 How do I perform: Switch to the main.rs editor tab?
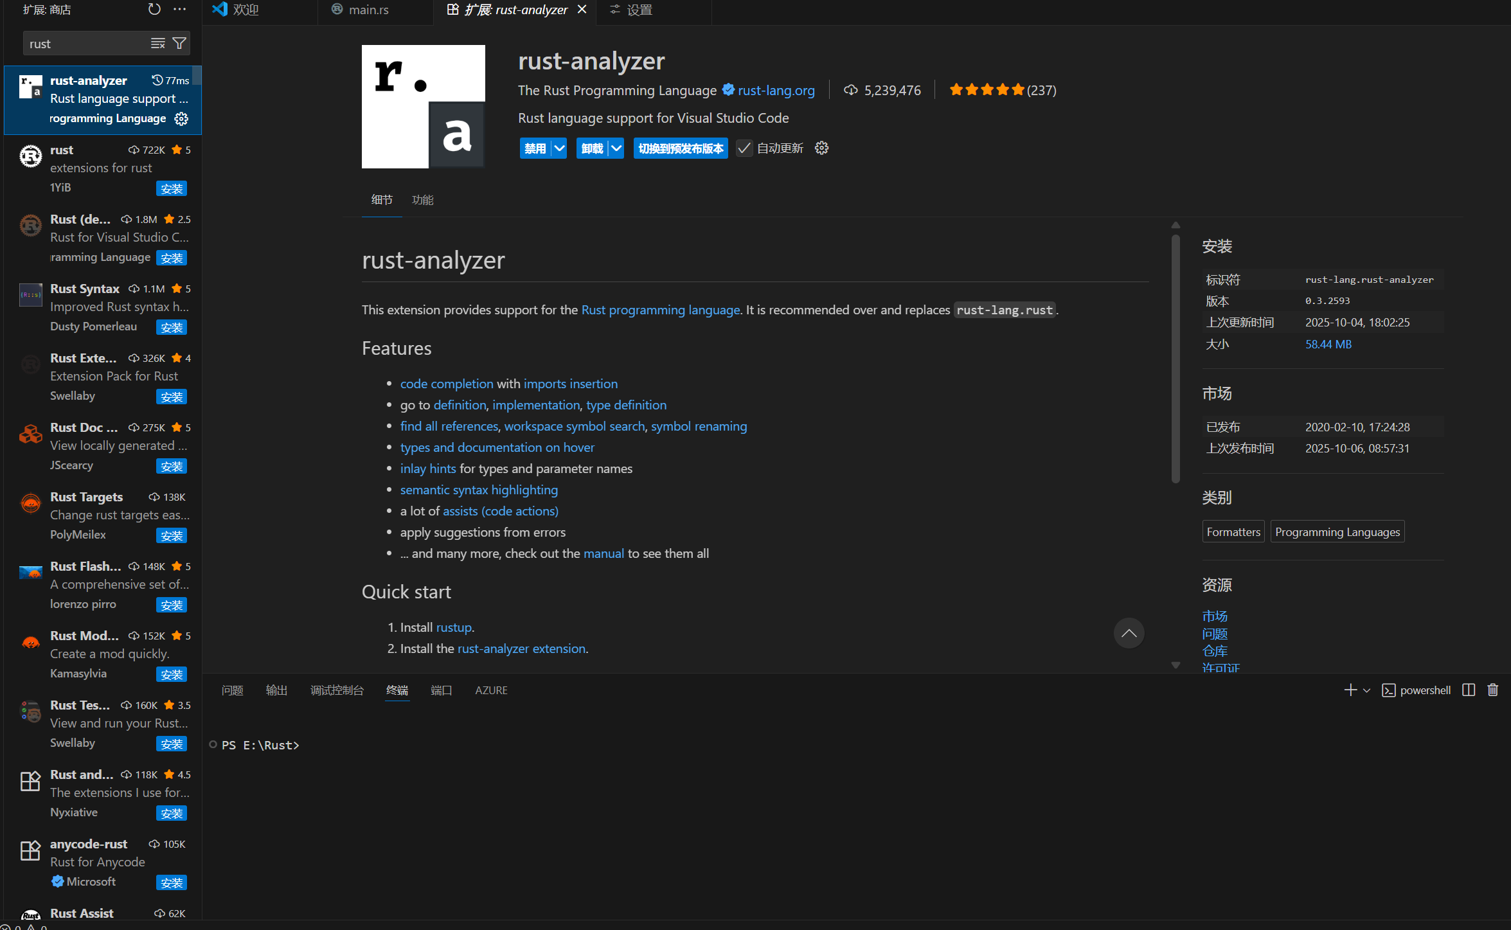pyautogui.click(x=368, y=10)
